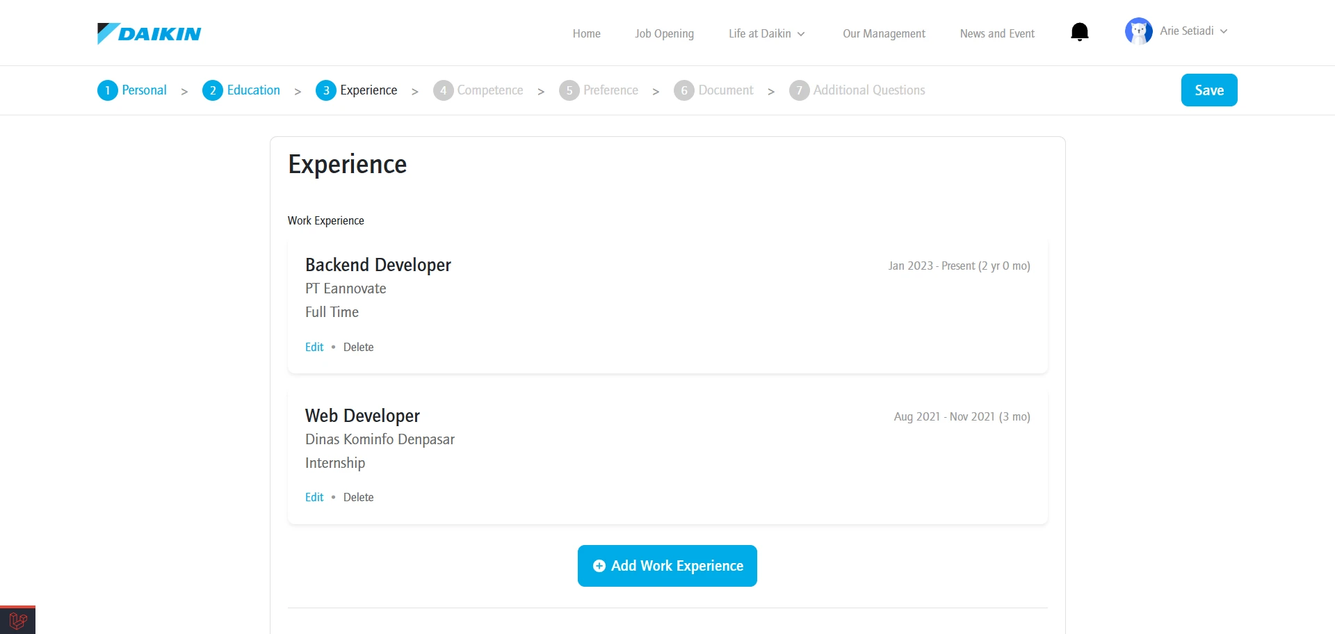Screen dimensions: 1335x634
Task: Click the plus icon on Add Work Experience
Action: pyautogui.click(x=599, y=566)
